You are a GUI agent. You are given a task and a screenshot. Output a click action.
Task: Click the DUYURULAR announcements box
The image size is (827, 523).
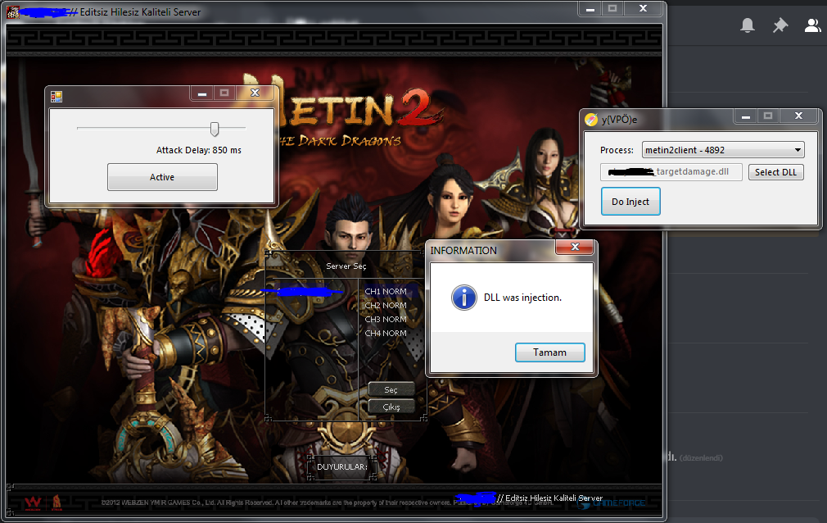click(341, 467)
